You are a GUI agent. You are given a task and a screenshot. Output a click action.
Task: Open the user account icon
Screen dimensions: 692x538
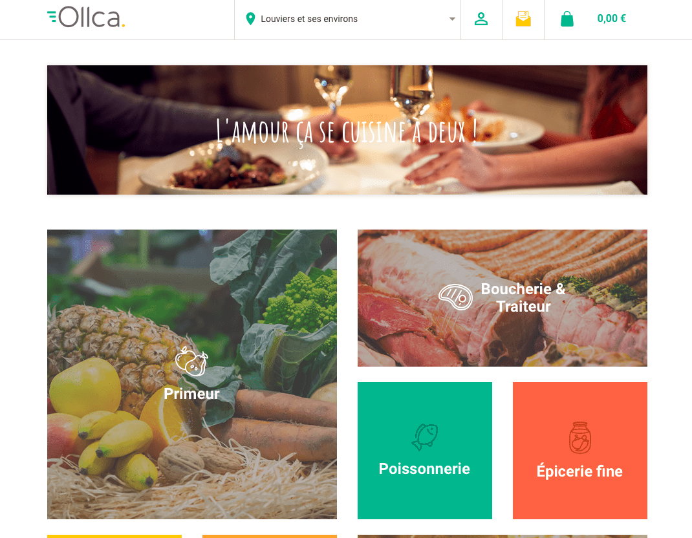click(481, 19)
